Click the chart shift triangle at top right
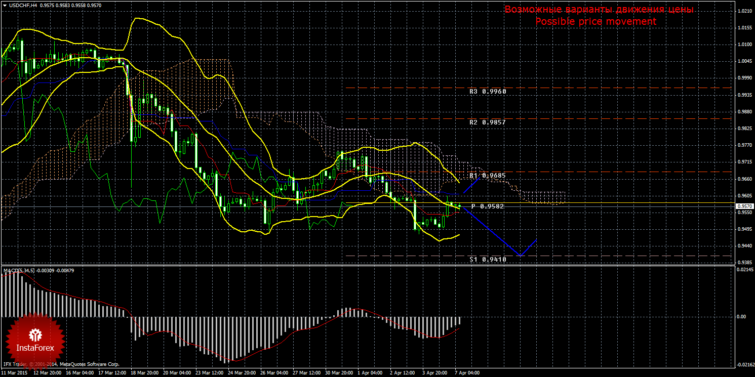 [x=730, y=4]
